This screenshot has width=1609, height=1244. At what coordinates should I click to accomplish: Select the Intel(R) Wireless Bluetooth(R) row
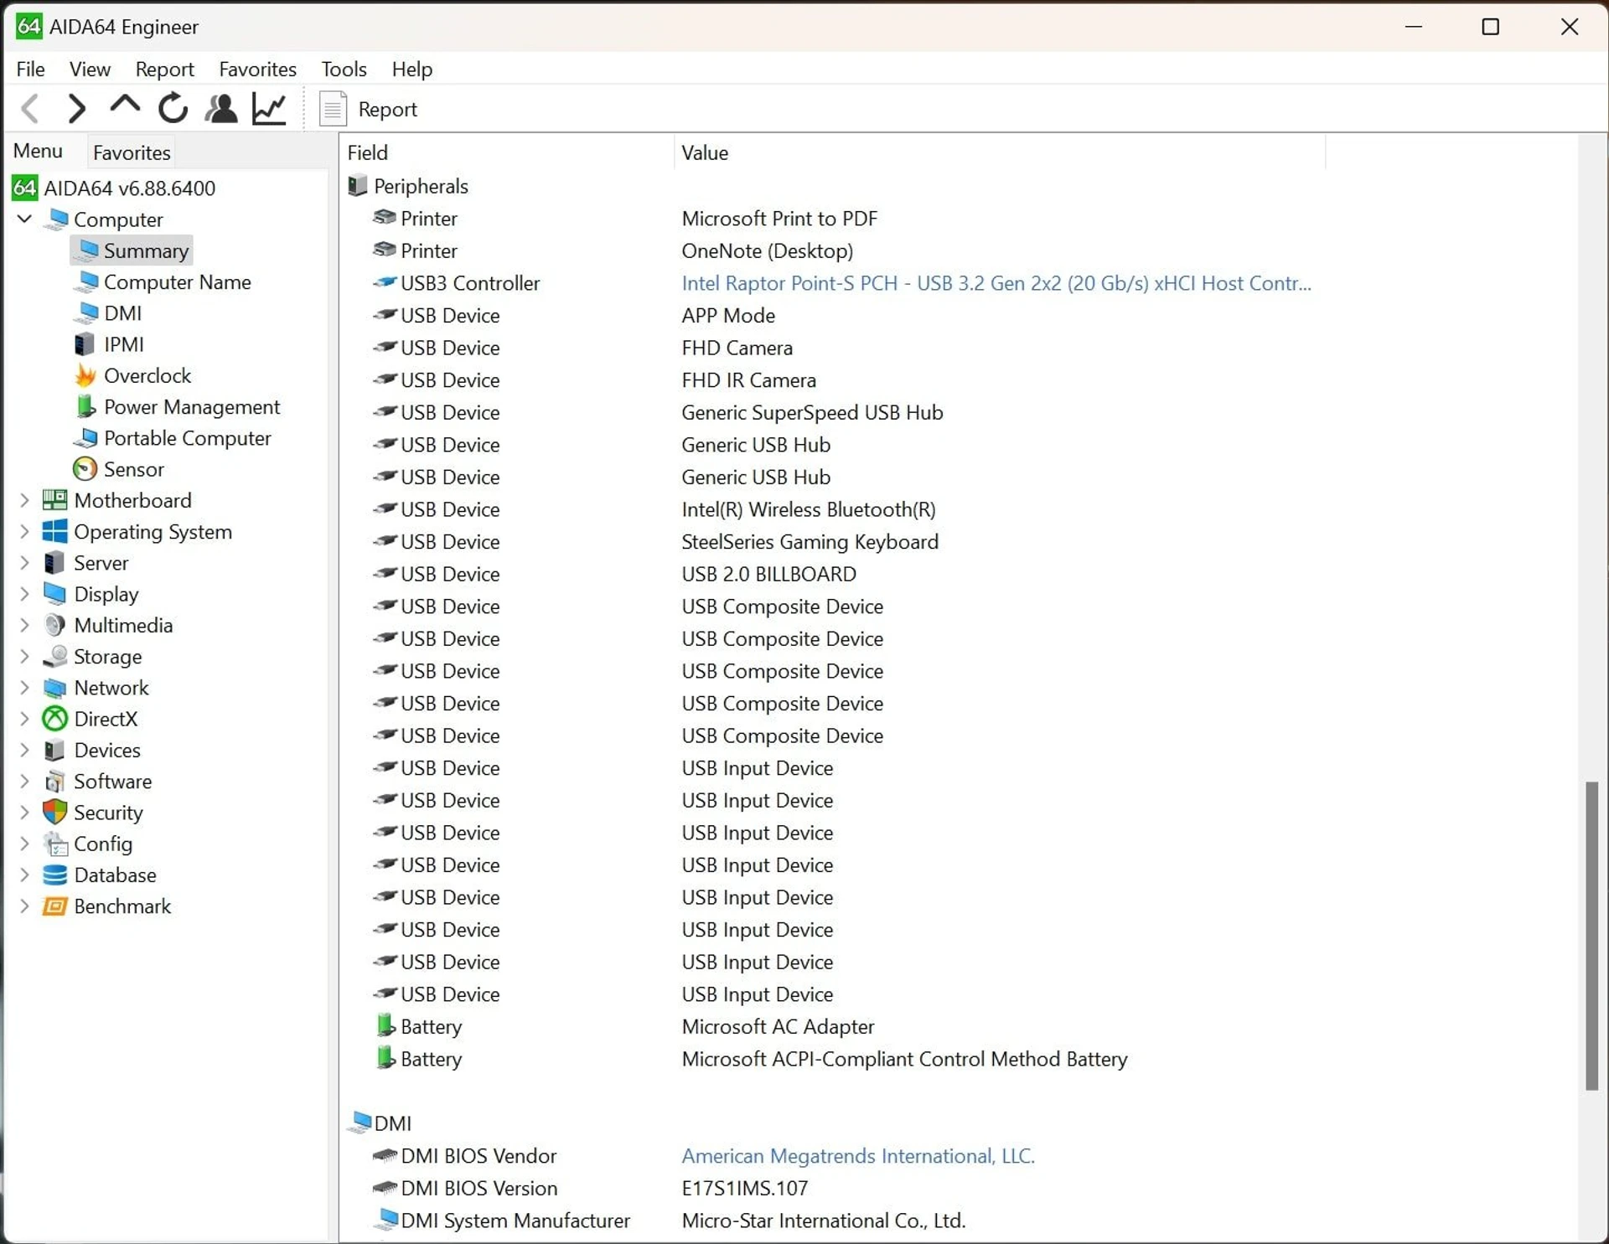click(808, 509)
